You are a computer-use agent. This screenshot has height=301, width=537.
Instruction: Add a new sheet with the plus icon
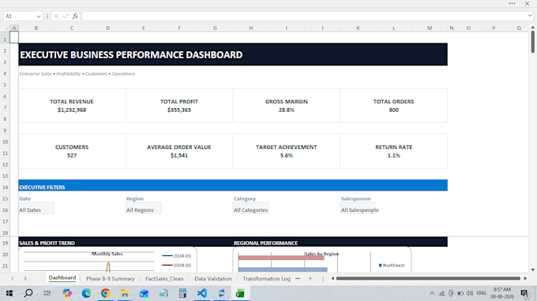tap(310, 278)
